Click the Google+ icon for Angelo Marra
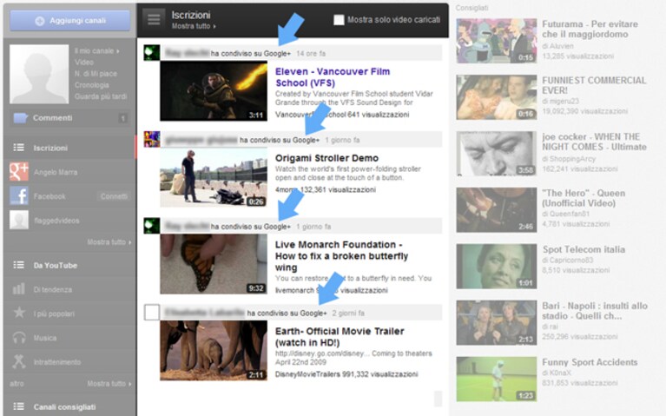 [x=19, y=172]
